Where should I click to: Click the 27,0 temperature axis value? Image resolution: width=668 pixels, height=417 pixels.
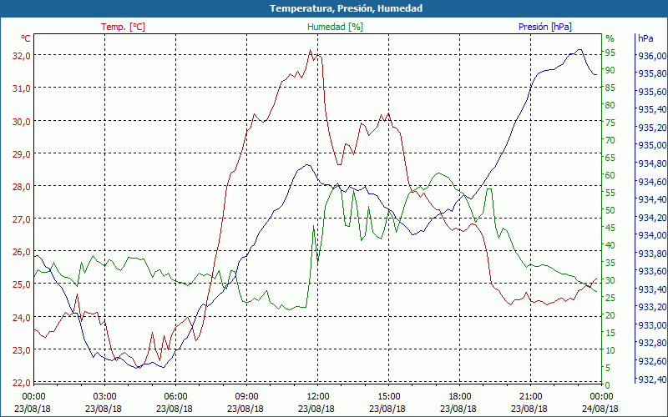23,219
